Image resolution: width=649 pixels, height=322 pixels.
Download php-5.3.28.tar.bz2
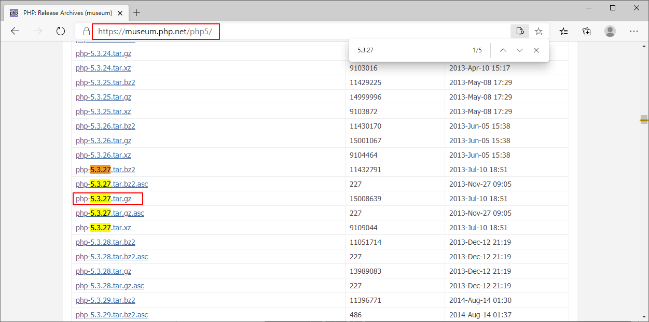coord(105,242)
